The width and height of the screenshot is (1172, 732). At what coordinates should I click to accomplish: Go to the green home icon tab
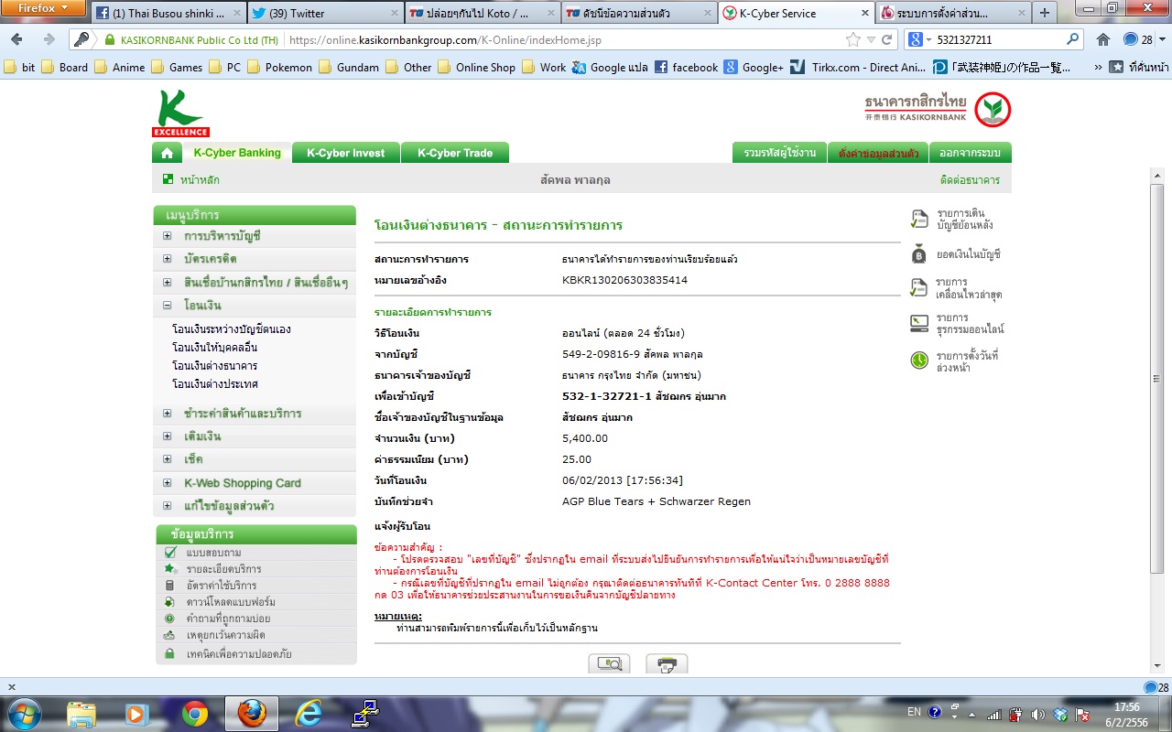pyautogui.click(x=167, y=153)
